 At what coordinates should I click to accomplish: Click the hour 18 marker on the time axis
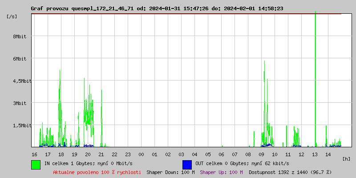pyautogui.click(x=61, y=154)
